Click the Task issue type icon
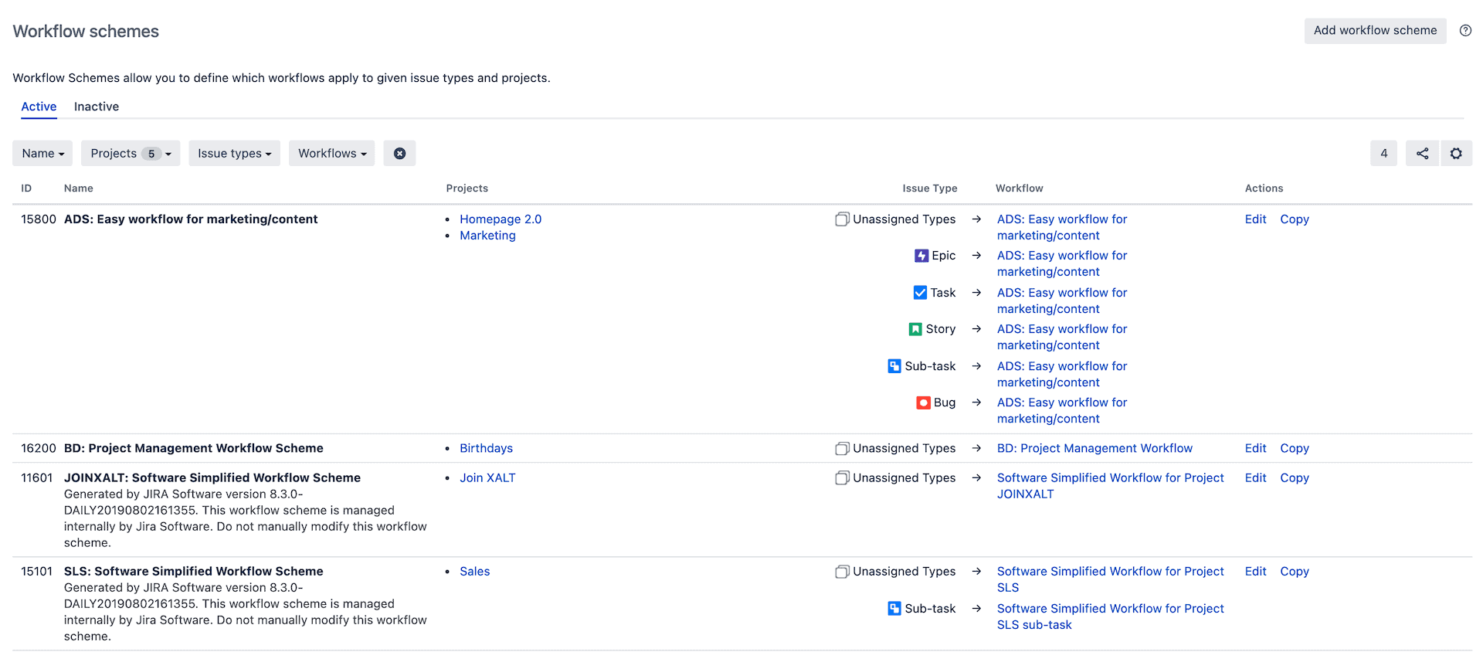Image resolution: width=1483 pixels, height=669 pixels. pyautogui.click(x=920, y=293)
